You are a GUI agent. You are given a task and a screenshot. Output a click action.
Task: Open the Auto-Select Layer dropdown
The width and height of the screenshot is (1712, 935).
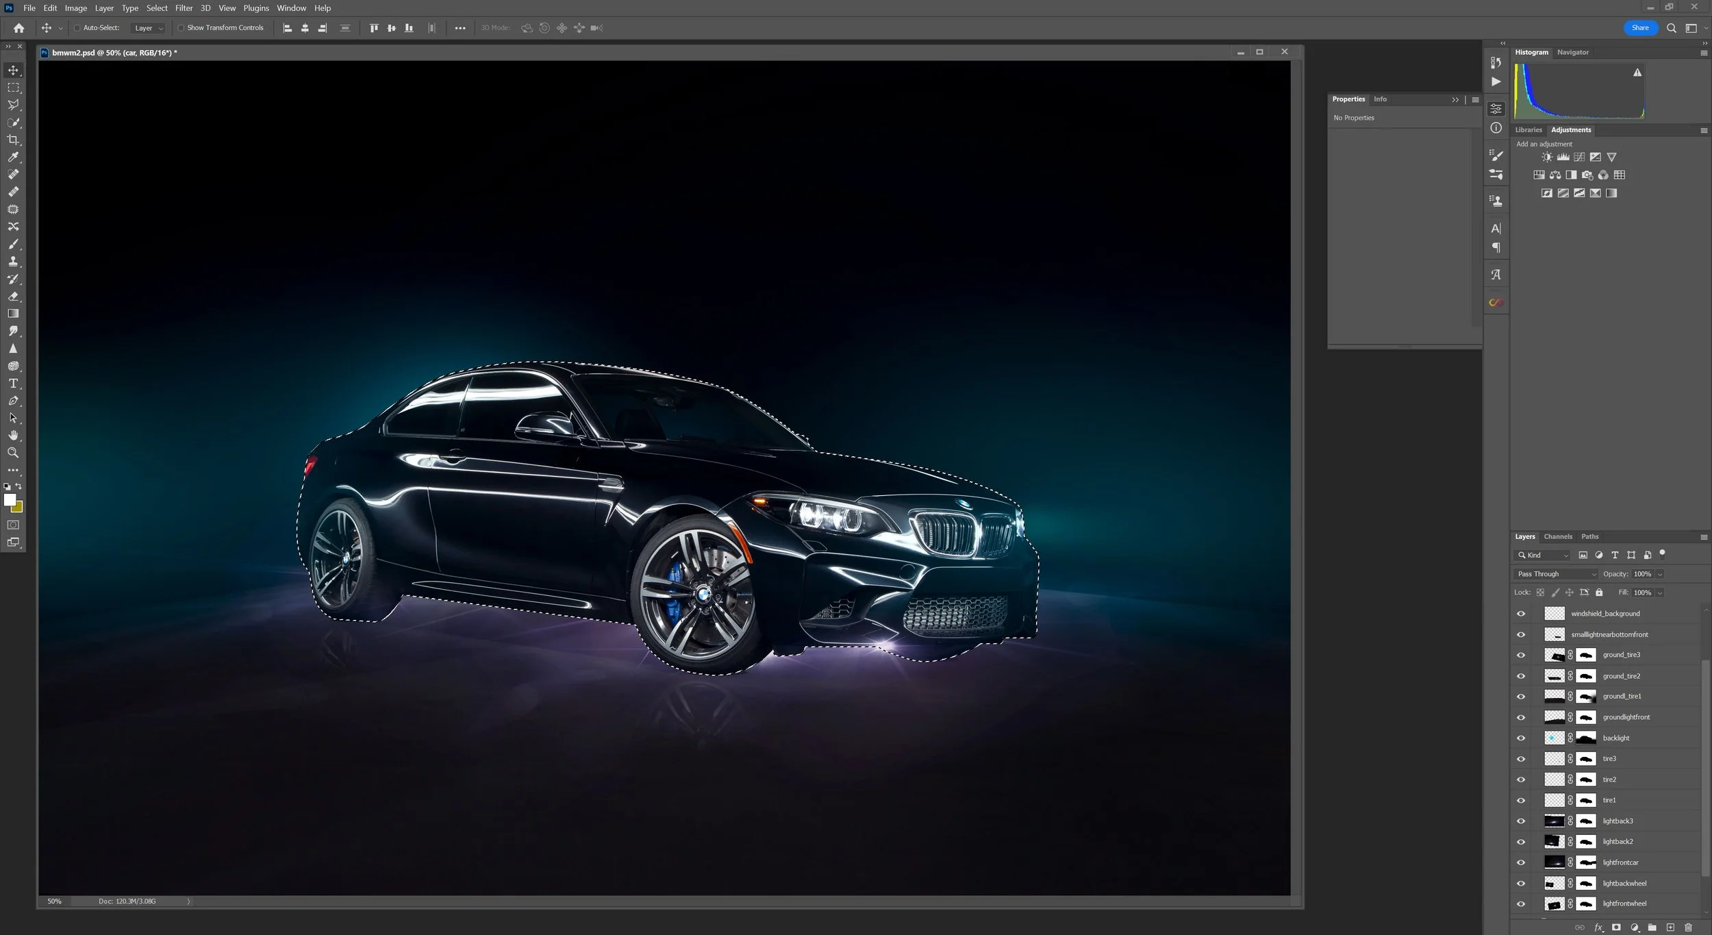point(149,28)
